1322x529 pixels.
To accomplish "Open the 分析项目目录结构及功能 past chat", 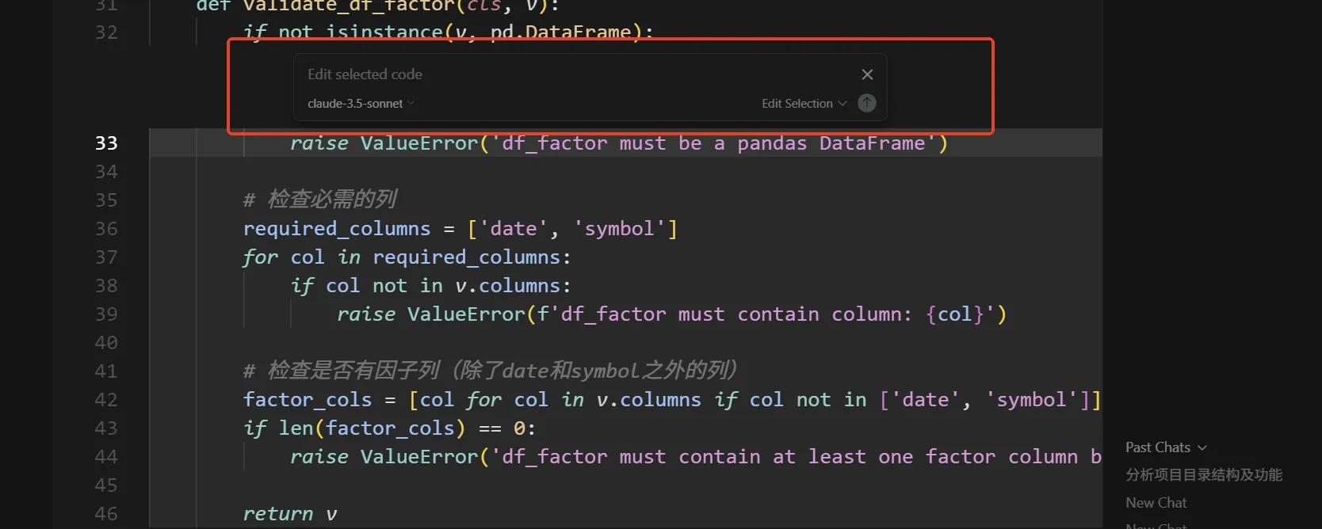I will point(1204,474).
